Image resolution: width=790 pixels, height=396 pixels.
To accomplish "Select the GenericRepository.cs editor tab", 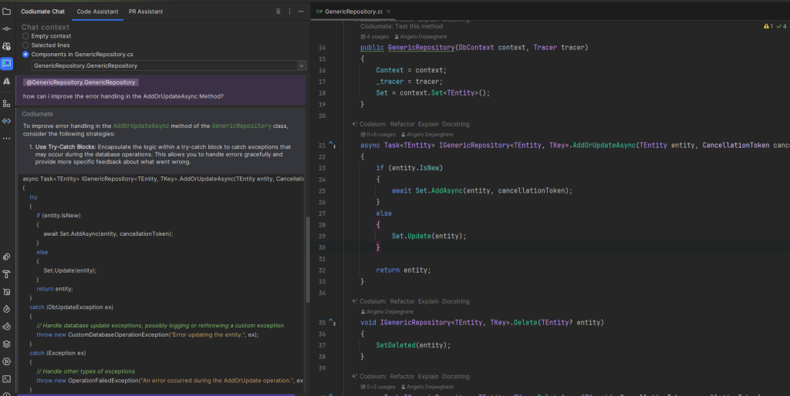I will [353, 11].
